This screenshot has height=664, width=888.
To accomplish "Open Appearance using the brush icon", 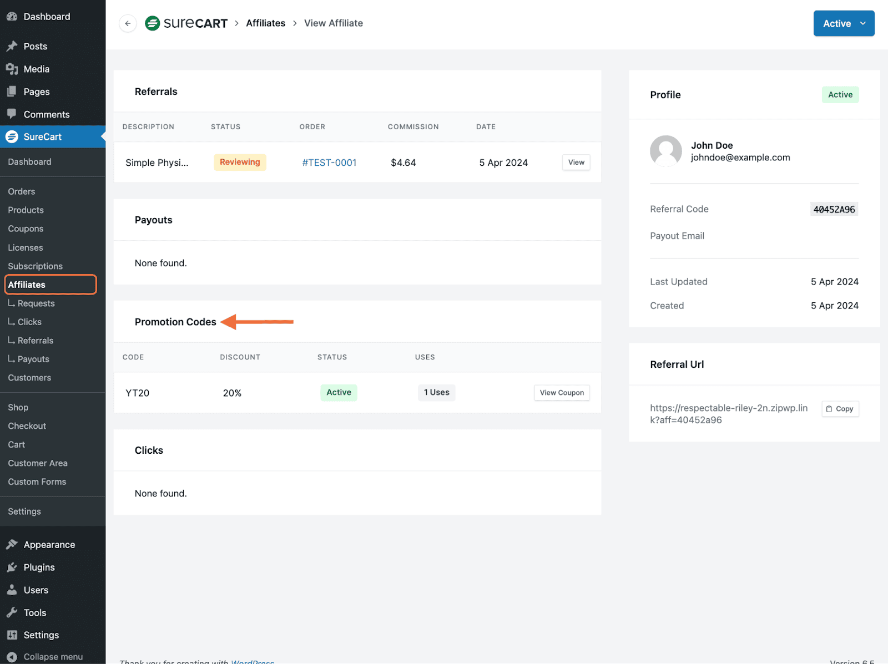I will coord(12,544).
